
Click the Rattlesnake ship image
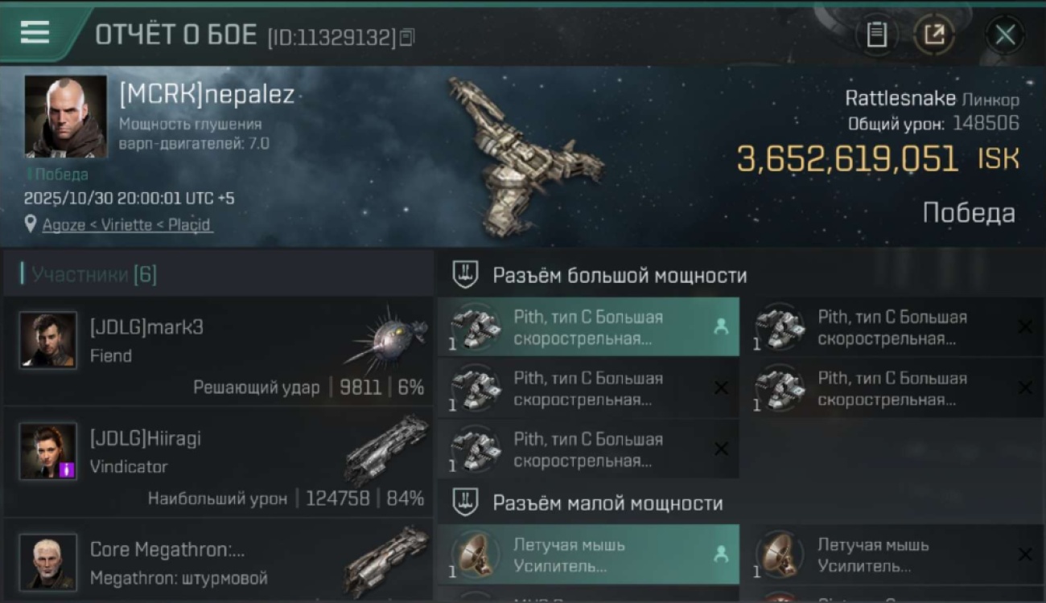tap(526, 158)
